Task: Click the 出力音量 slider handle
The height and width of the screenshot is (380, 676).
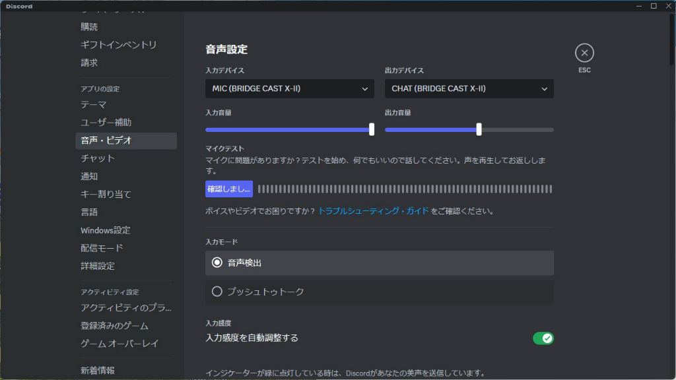Action: coord(479,129)
